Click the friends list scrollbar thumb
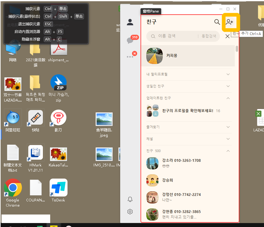264x227 pixels. point(237,49)
